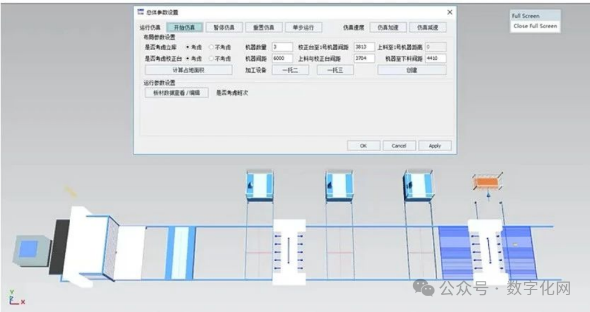This screenshot has width=590, height=312.
Task: Click the 机器至下料间距 field showing 4410
Action: (x=433, y=58)
